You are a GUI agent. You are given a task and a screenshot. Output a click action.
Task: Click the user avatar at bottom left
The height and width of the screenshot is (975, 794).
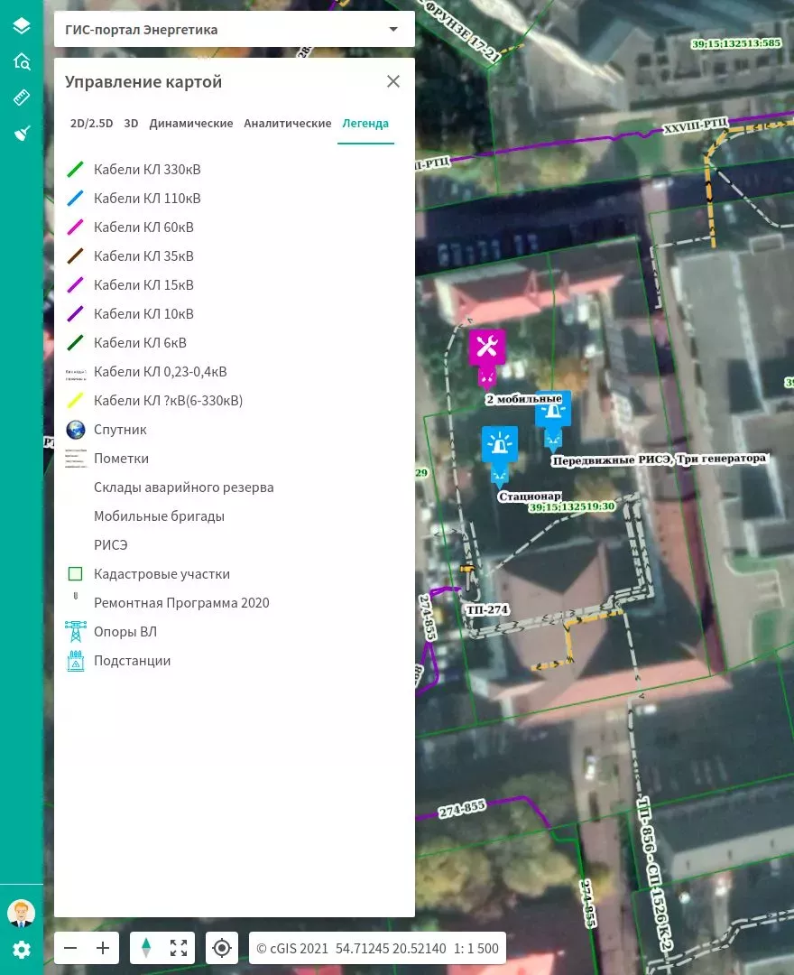click(21, 913)
